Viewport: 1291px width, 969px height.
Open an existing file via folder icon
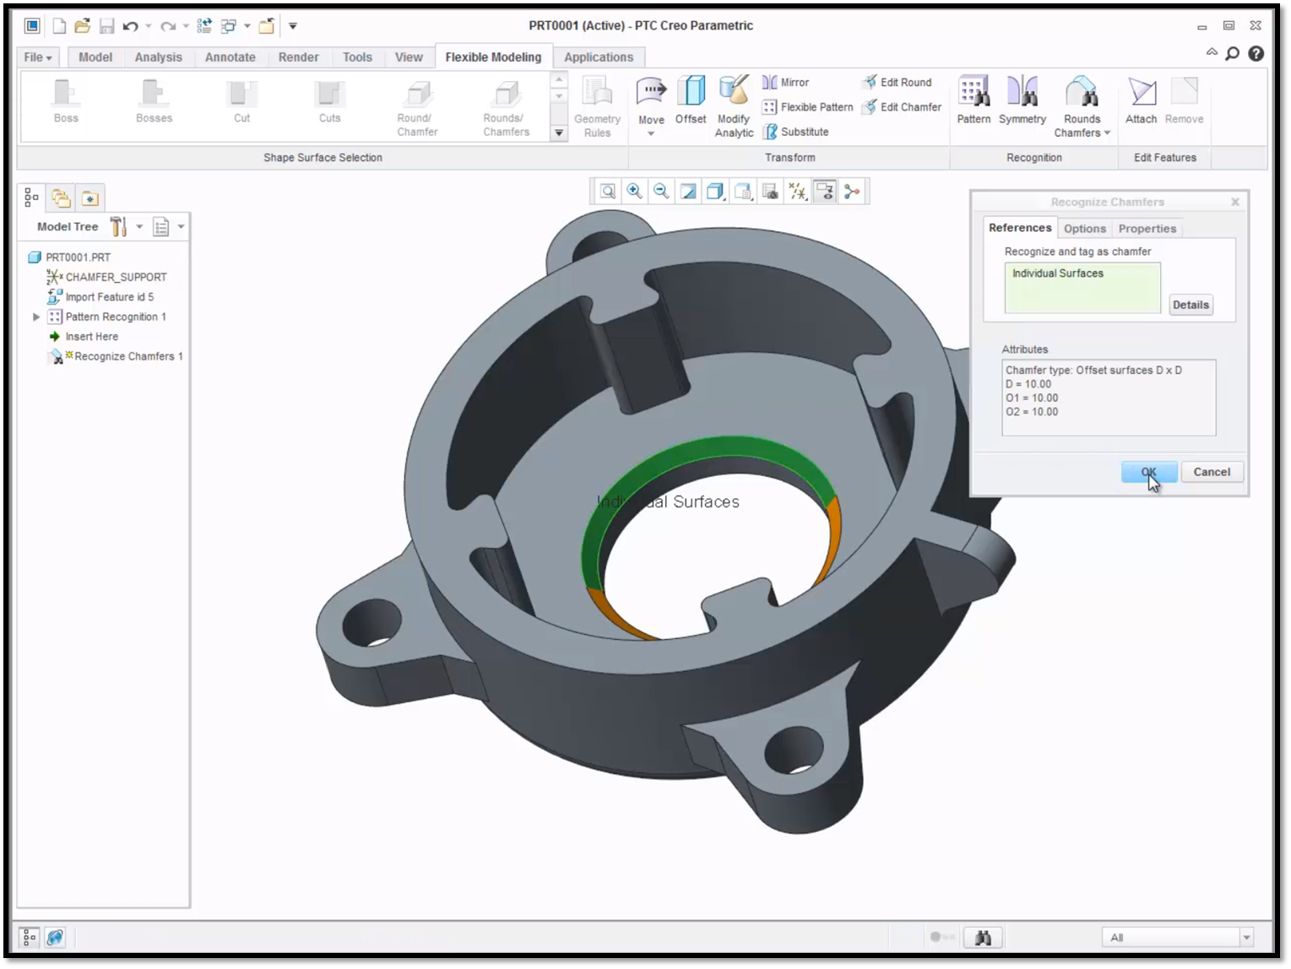point(82,26)
